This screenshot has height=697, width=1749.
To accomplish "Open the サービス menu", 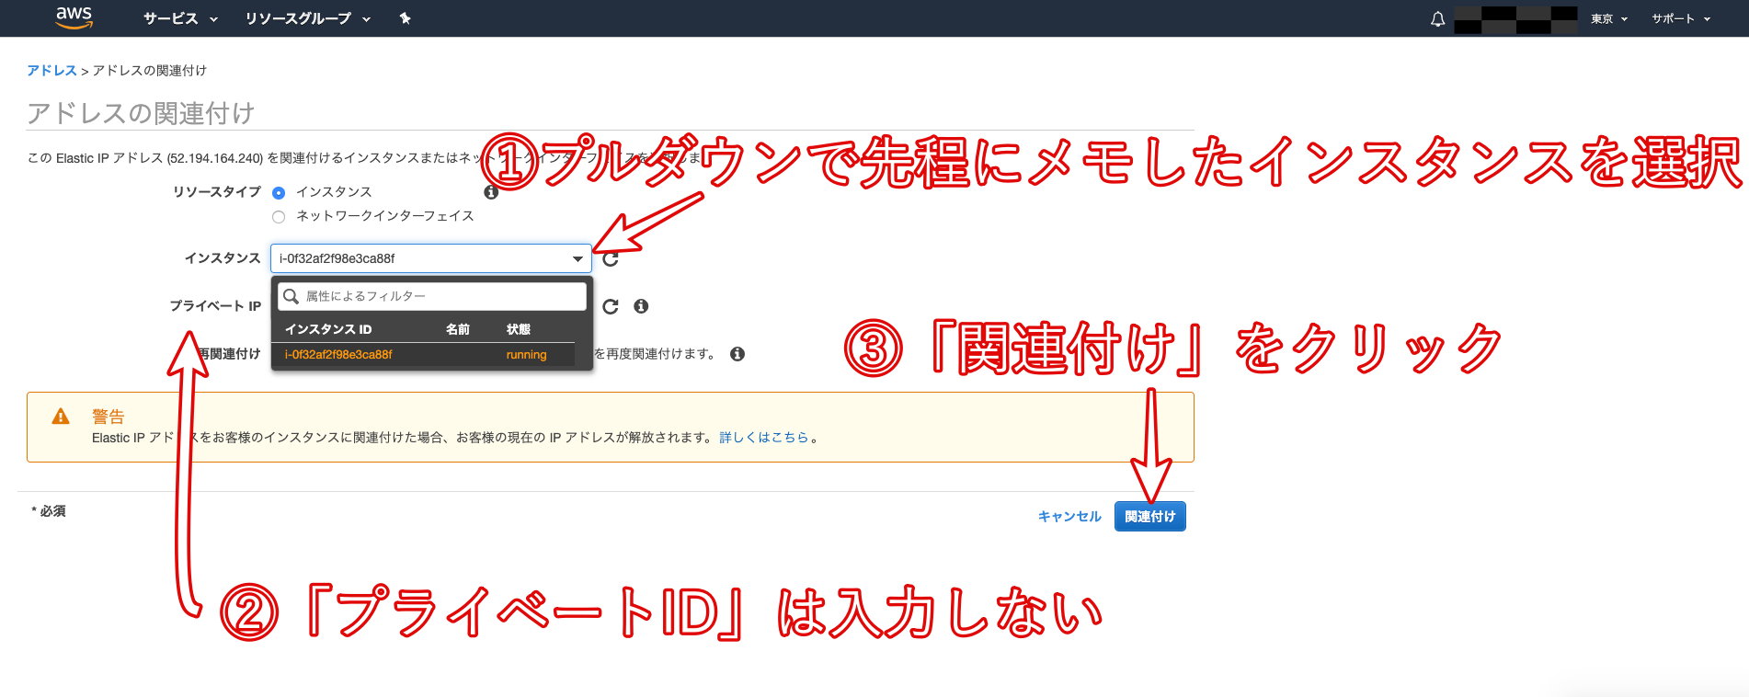I will pos(180,18).
